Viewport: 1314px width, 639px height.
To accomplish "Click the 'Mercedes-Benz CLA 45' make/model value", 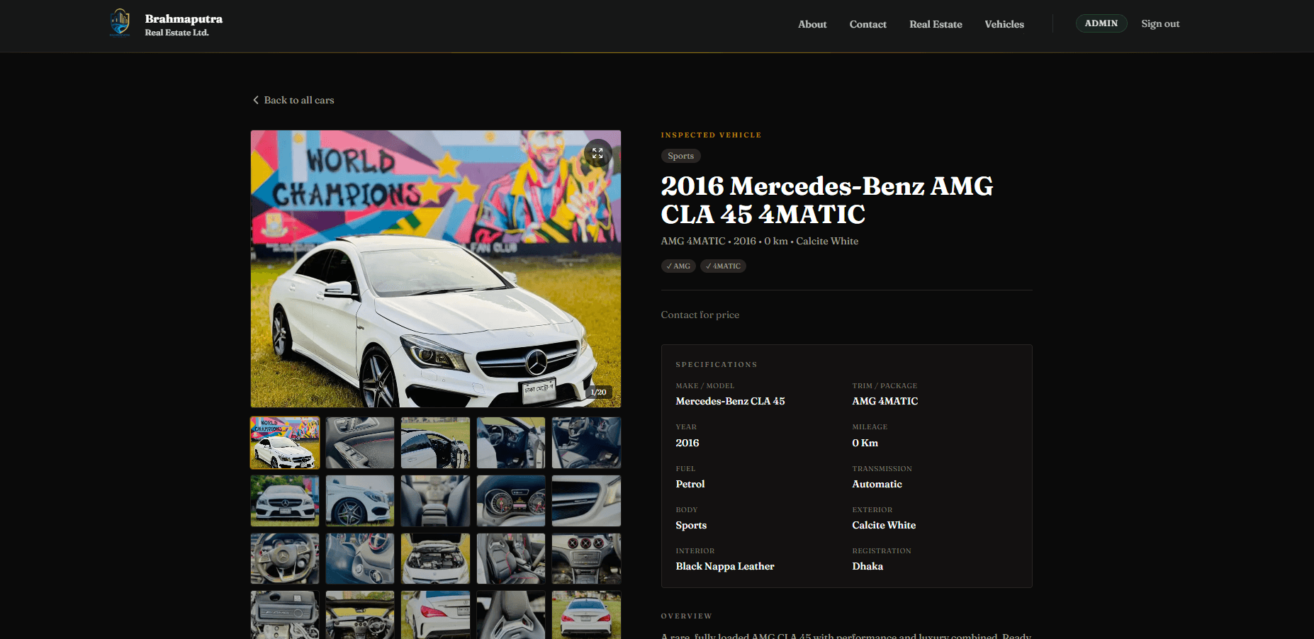I will click(x=730, y=401).
